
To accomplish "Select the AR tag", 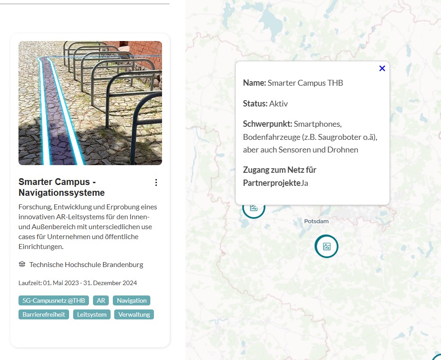I will click(x=100, y=300).
